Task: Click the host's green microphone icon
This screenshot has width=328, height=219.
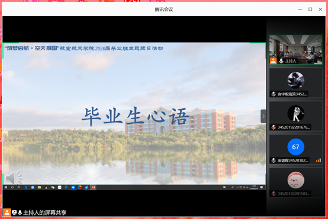Action: [x=281, y=61]
